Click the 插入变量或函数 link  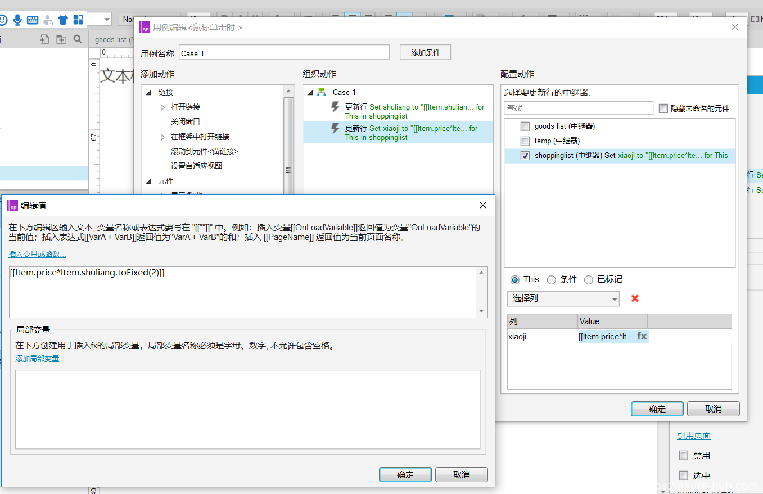pos(37,254)
